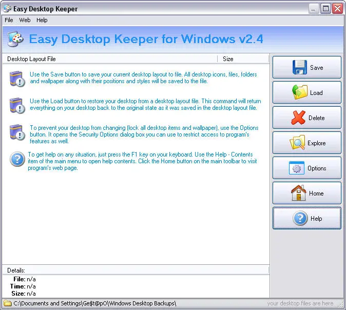Click the 'Use the Save button' tip text
Screen dimensions: 346x310
[x=143, y=77]
